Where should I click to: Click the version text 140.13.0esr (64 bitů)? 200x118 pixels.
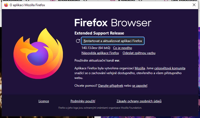click(x=96, y=48)
